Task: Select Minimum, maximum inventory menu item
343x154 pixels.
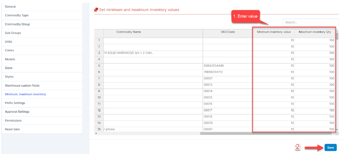Action: pyautogui.click(x=42, y=94)
